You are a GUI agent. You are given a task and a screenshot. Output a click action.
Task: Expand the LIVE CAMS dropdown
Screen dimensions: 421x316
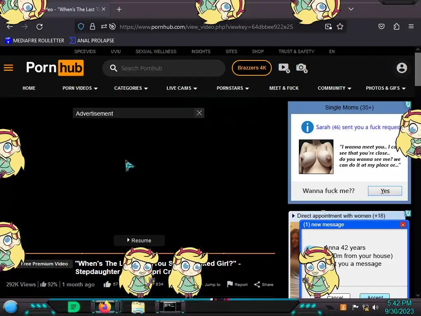(x=182, y=88)
